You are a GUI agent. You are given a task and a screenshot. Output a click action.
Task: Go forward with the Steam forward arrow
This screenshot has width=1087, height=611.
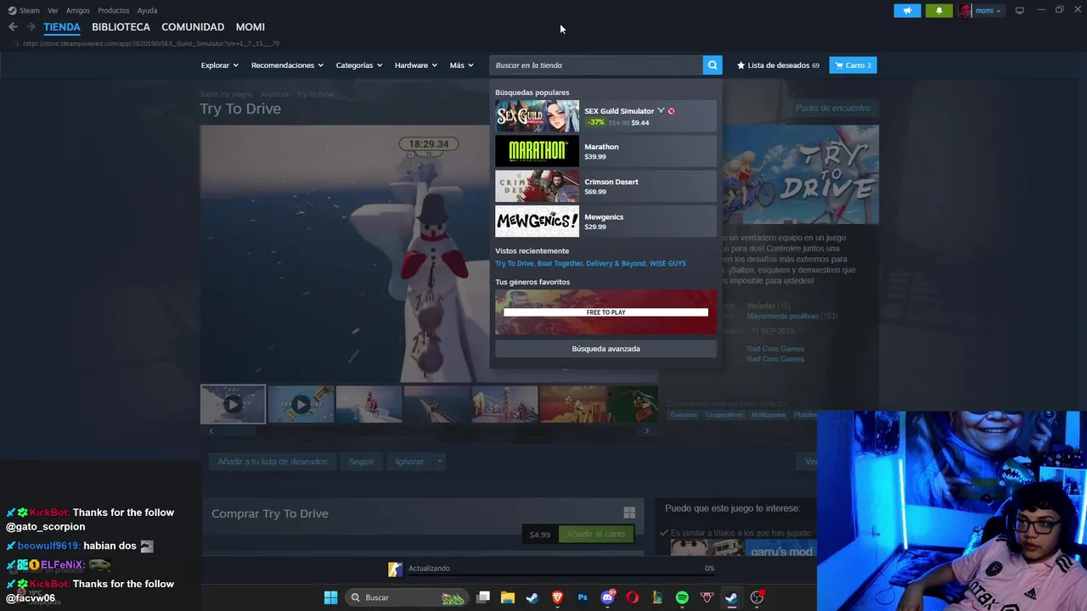coord(31,27)
